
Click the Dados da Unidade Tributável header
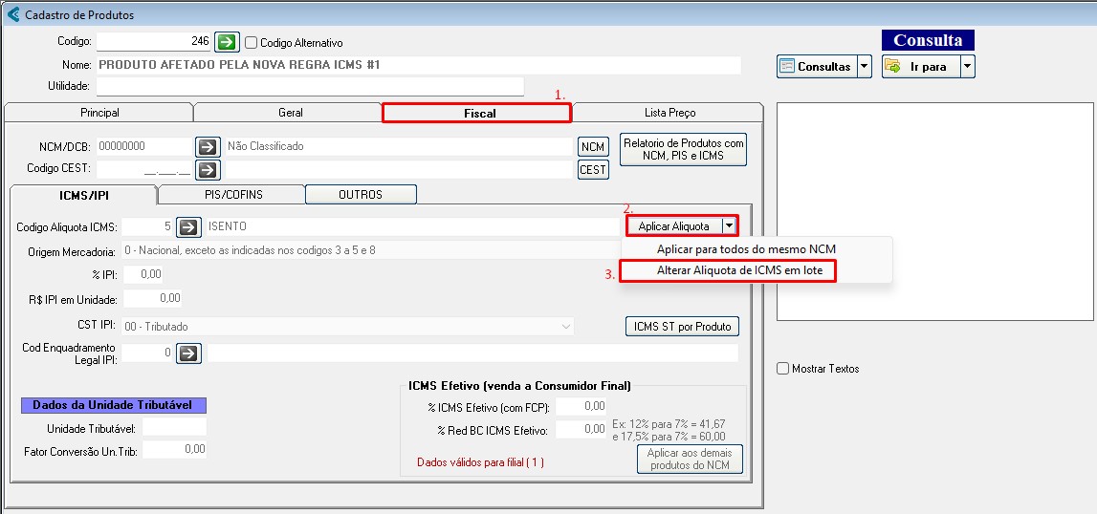pos(114,406)
